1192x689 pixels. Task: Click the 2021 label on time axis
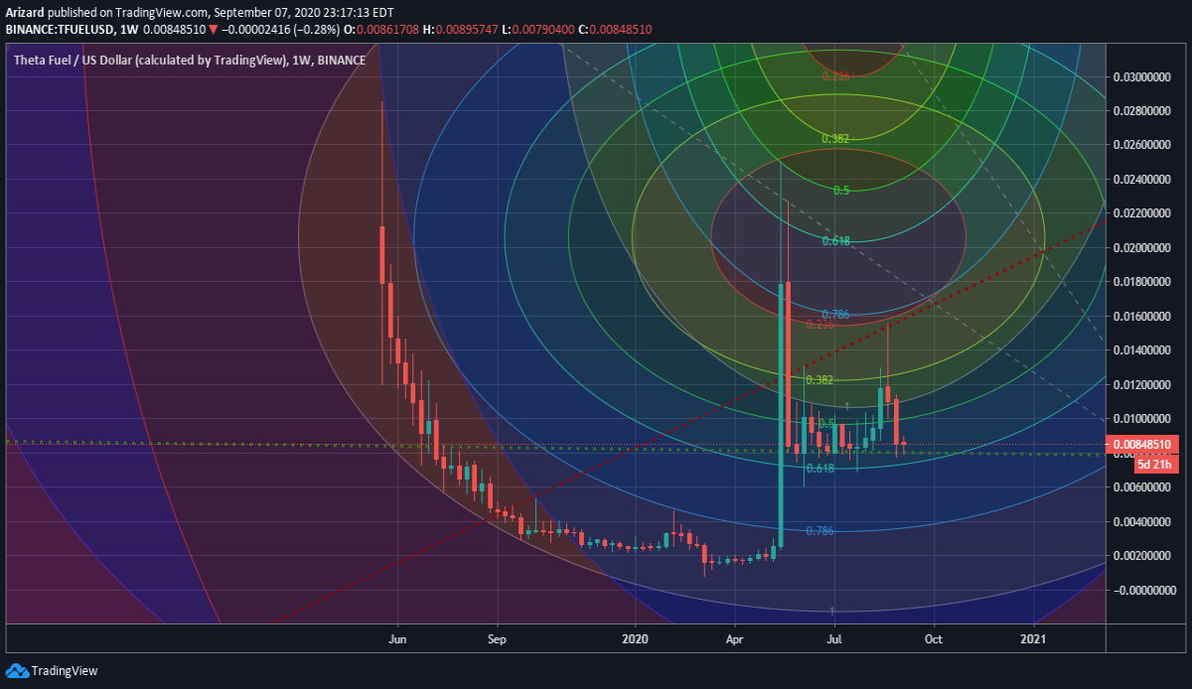1034,639
